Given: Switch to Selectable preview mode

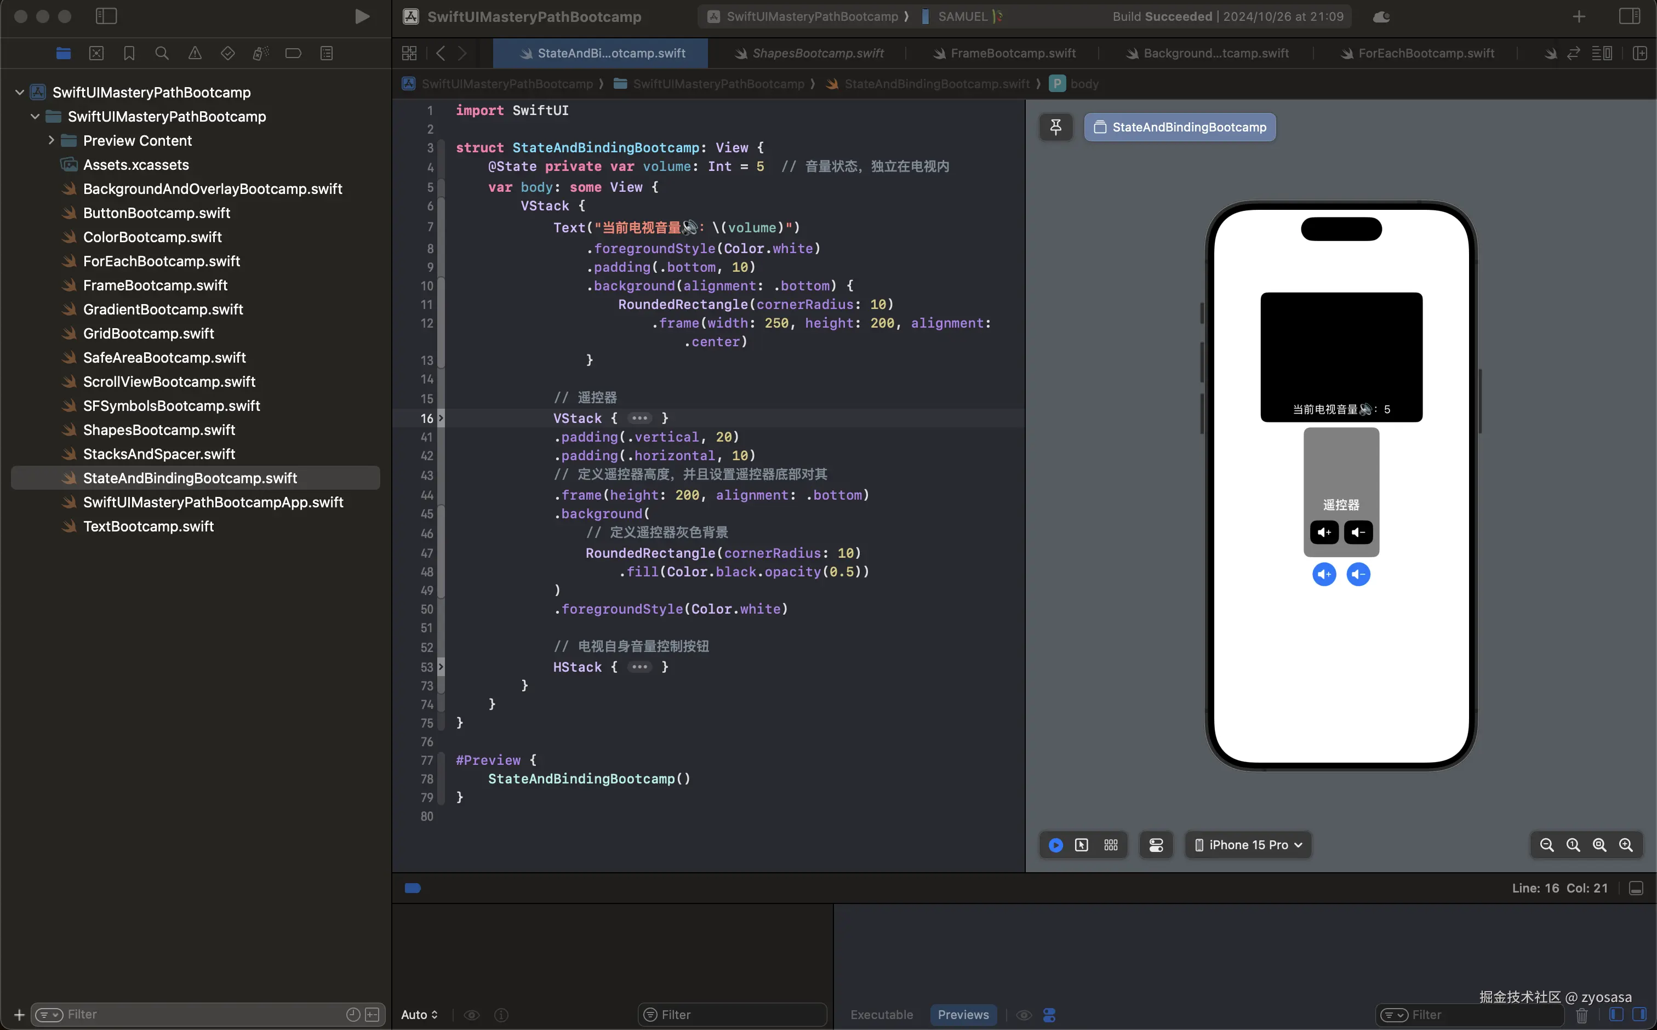Looking at the screenshot, I should (1081, 845).
